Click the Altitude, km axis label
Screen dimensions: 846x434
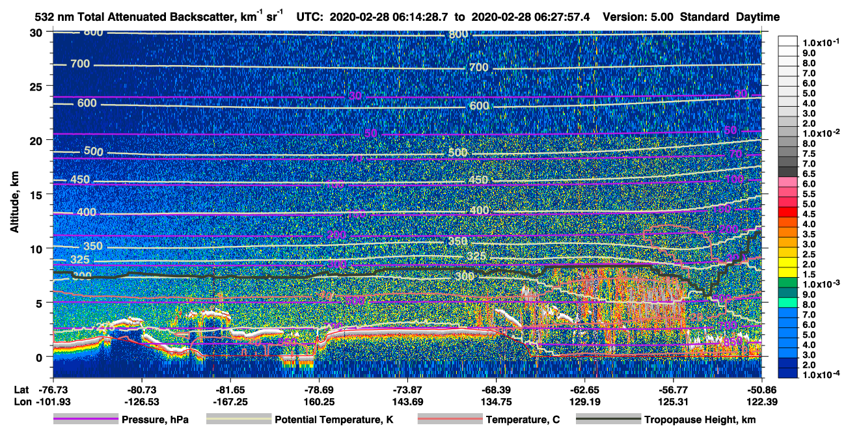point(14,205)
